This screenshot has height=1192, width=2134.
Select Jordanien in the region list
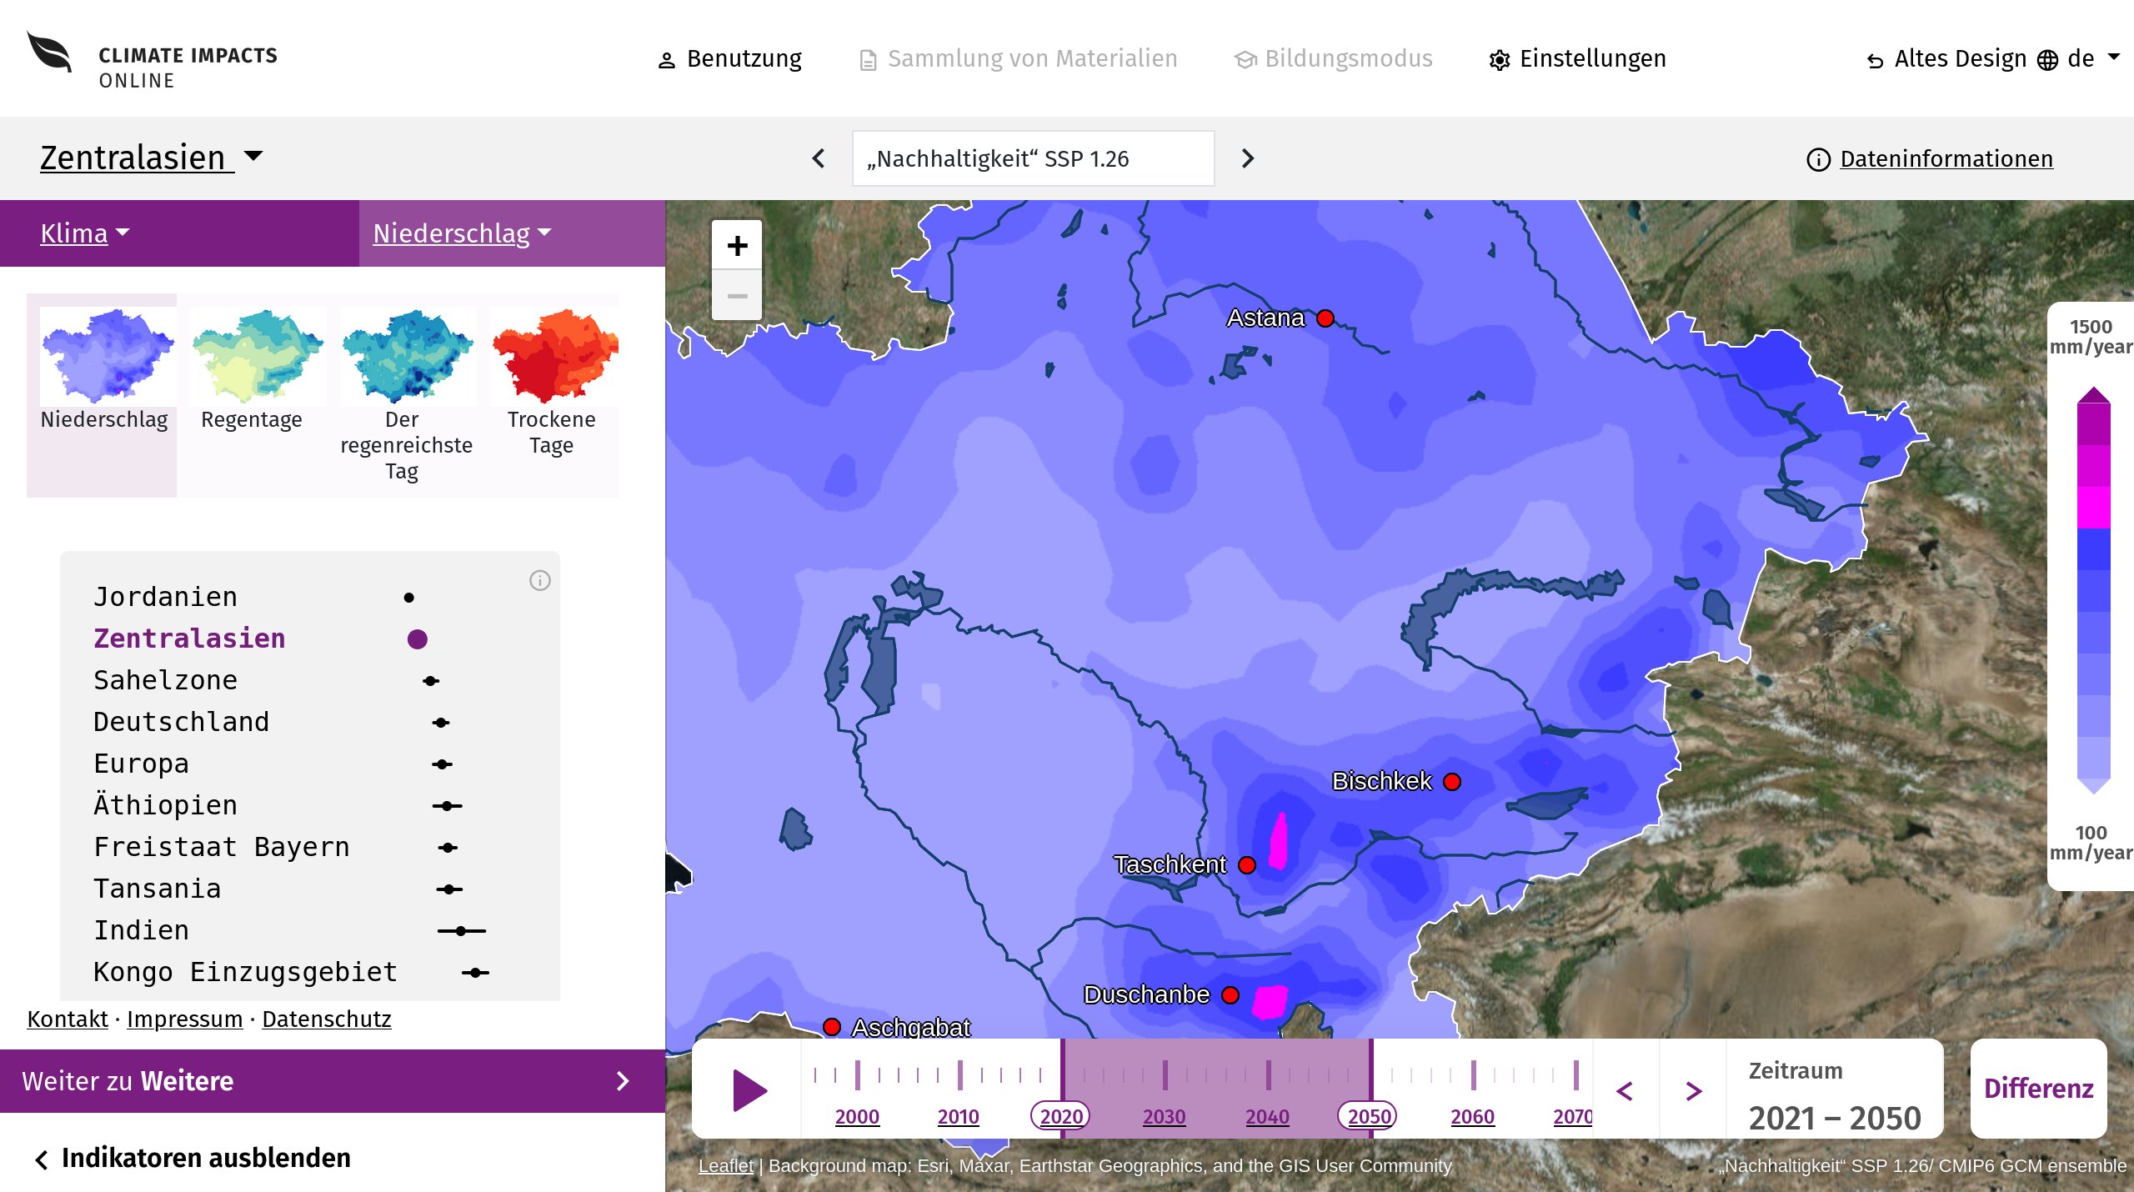click(x=165, y=597)
